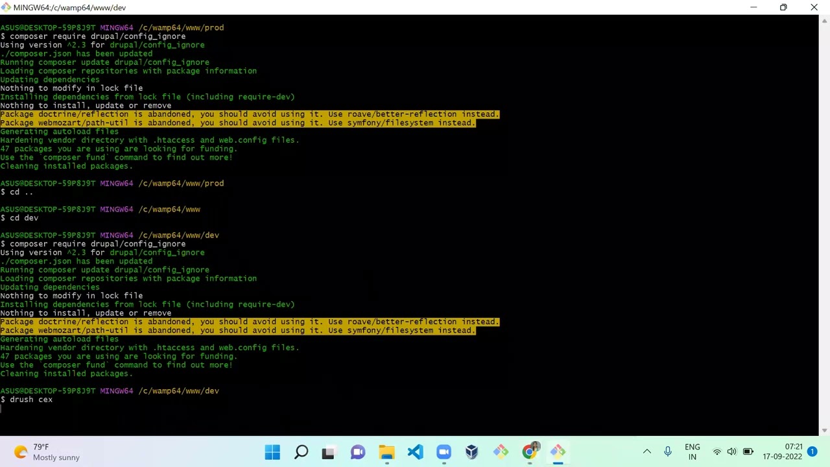Click on the 'drush cex' command line
The height and width of the screenshot is (467, 830).
27,400
